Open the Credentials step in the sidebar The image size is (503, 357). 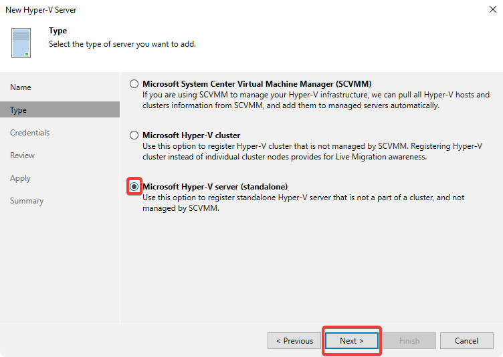coord(30,133)
